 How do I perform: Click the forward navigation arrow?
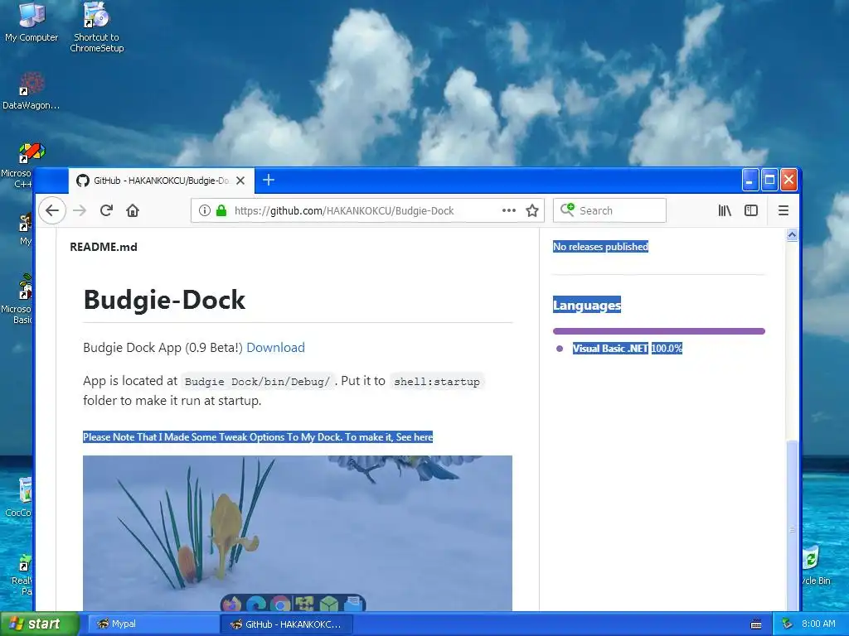click(80, 210)
